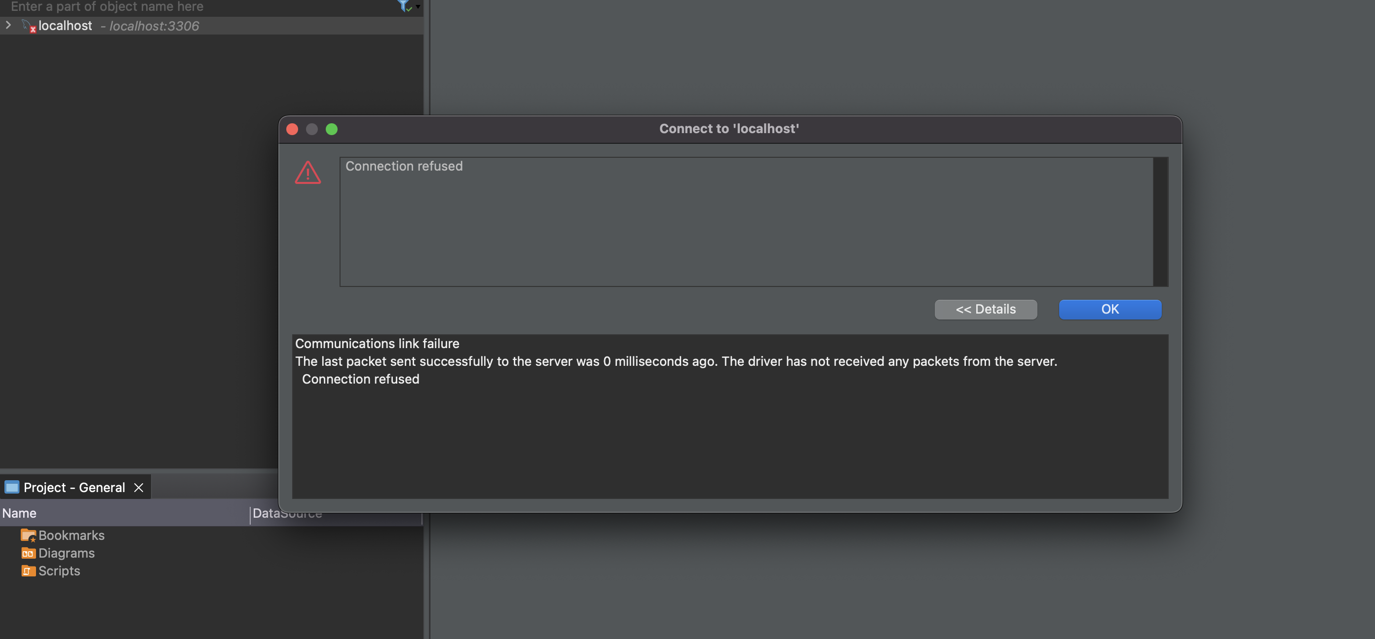Click the red warning triangle icon

(x=308, y=173)
